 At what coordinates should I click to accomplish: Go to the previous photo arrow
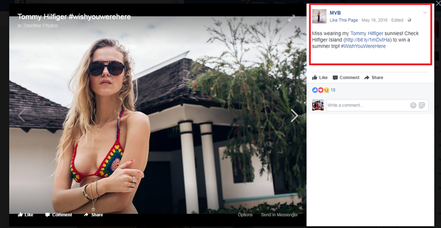click(21, 116)
